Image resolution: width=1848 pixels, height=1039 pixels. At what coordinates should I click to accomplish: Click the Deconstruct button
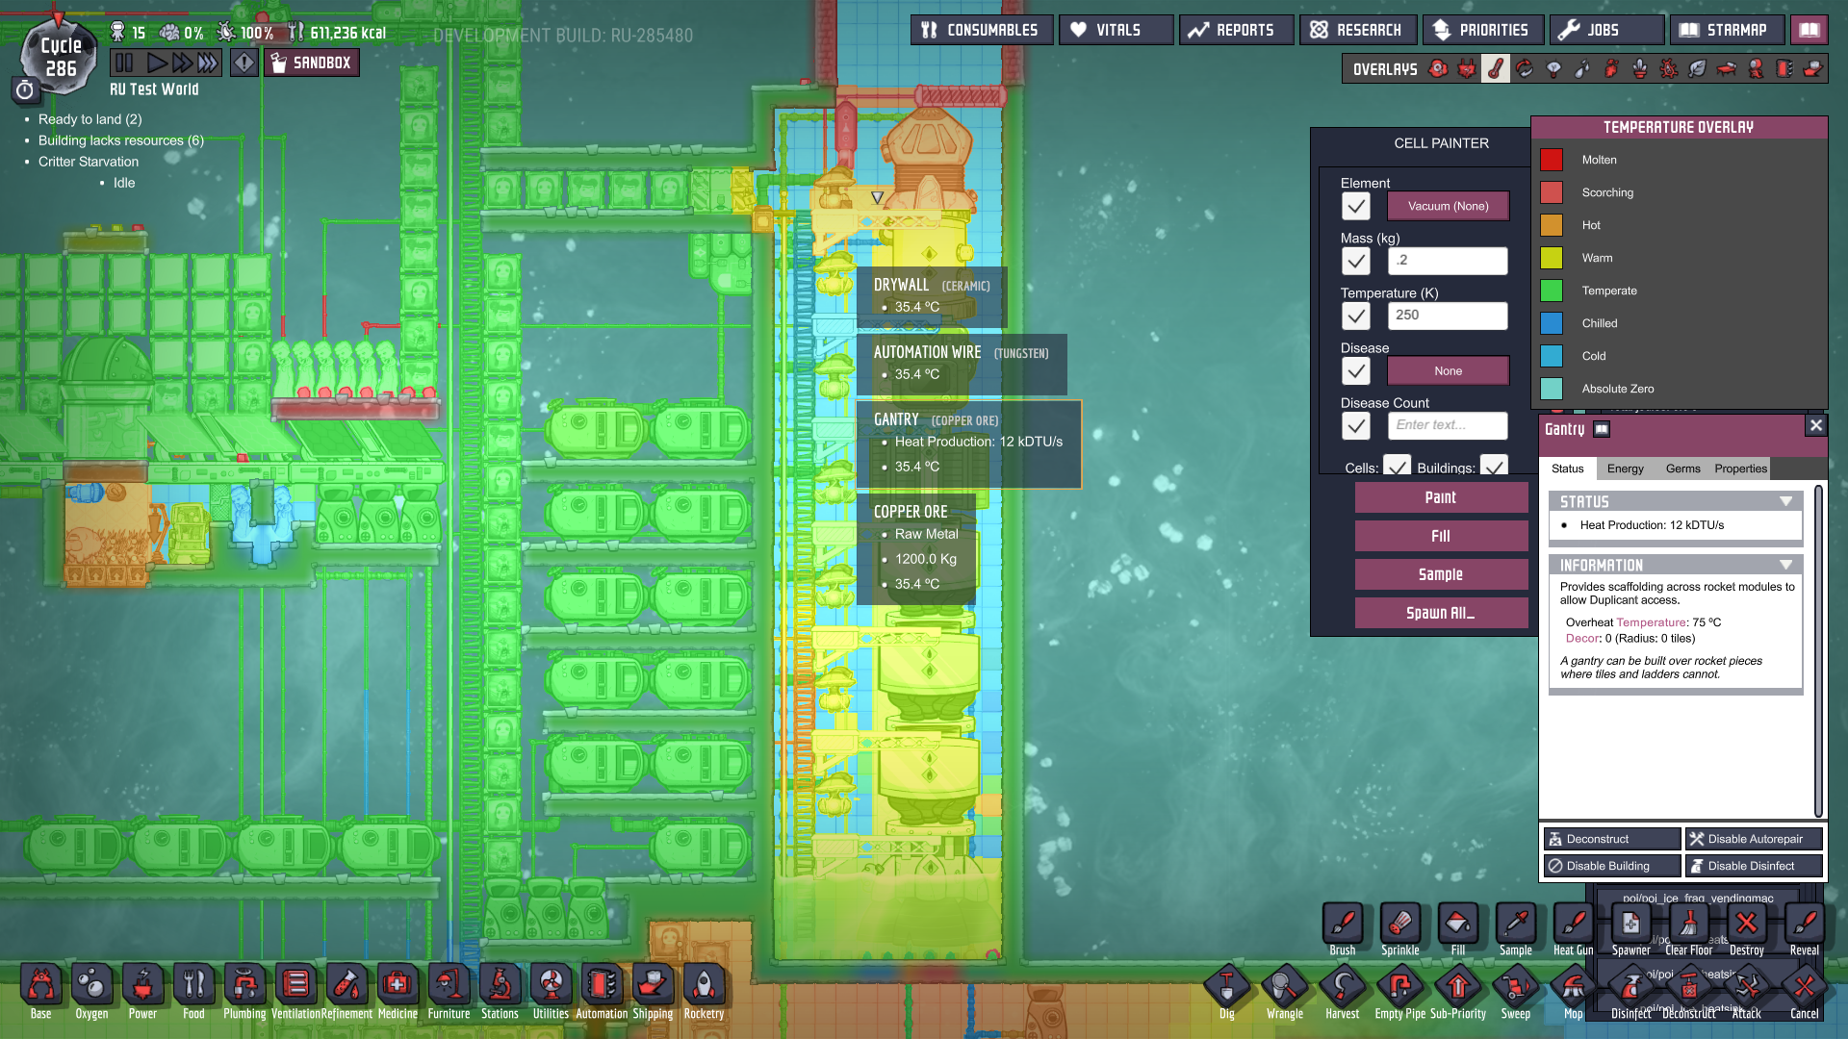1611,839
